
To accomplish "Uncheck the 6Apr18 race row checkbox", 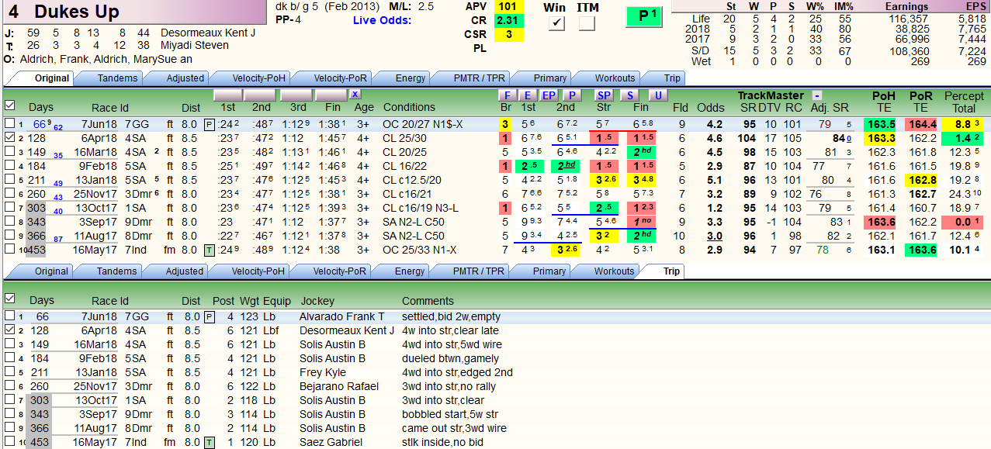I will pos(9,137).
